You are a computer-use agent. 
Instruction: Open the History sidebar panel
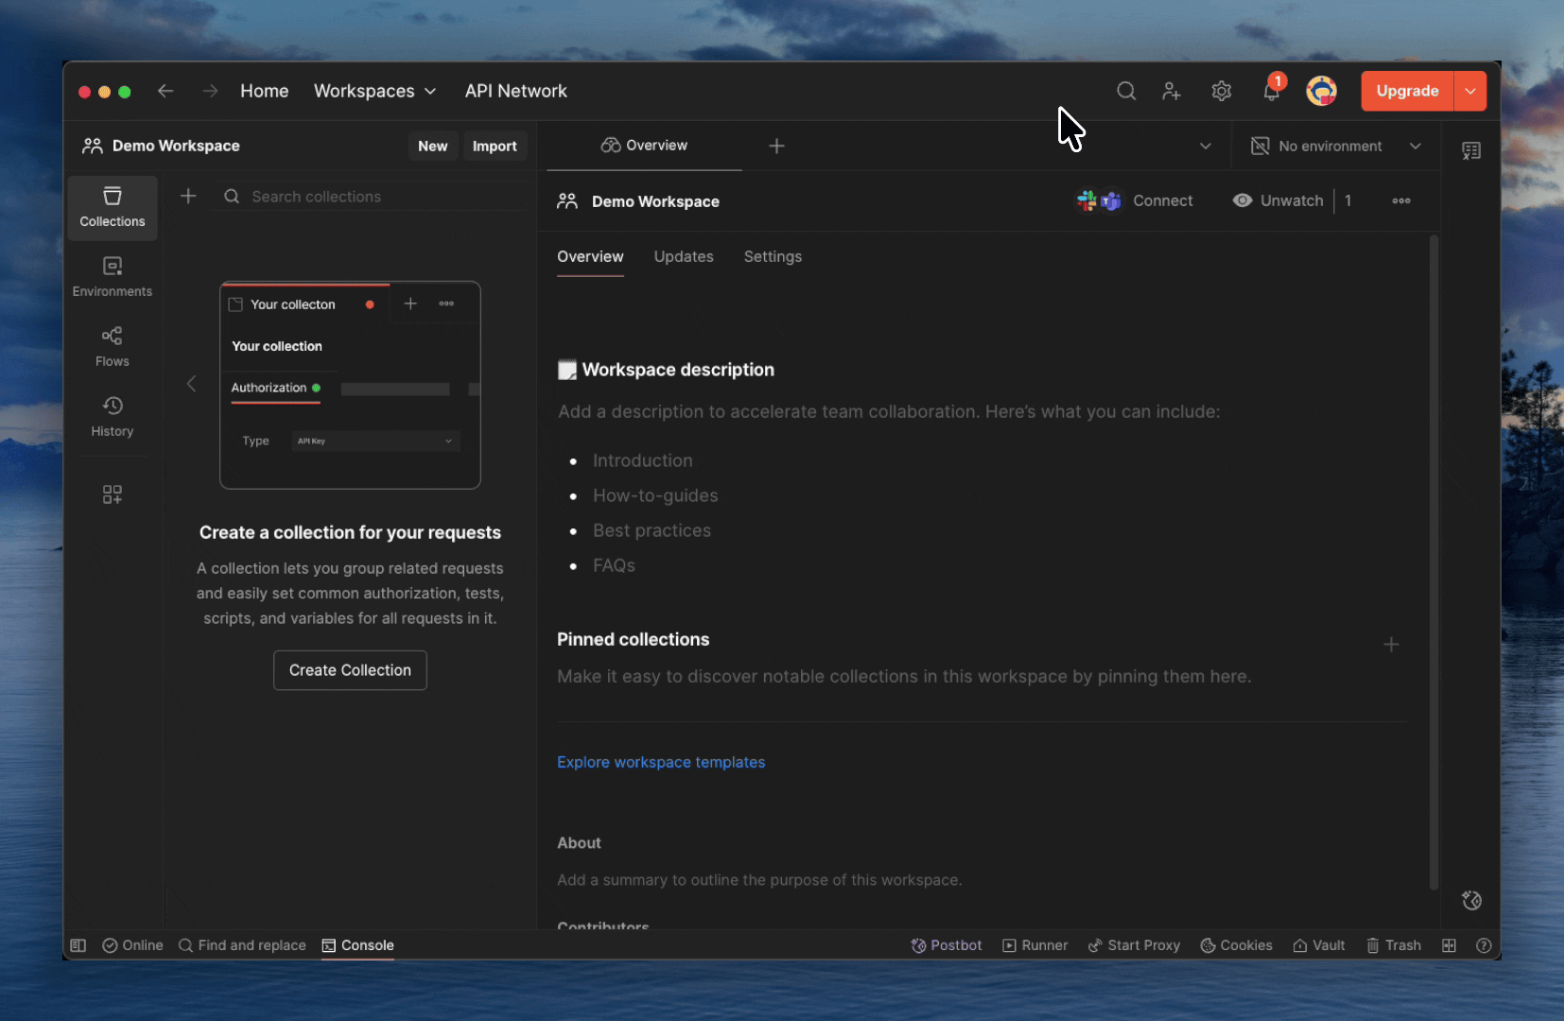pyautogui.click(x=112, y=417)
